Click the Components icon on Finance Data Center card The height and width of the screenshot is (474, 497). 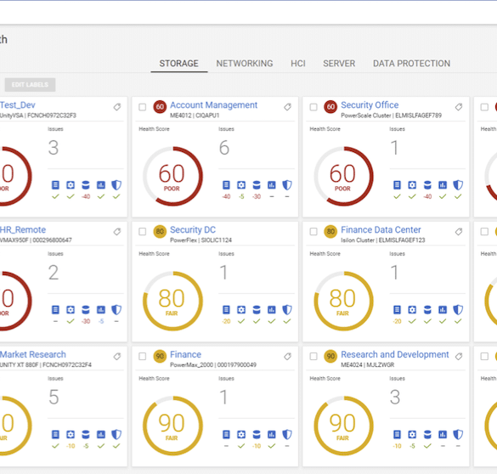coord(397,309)
